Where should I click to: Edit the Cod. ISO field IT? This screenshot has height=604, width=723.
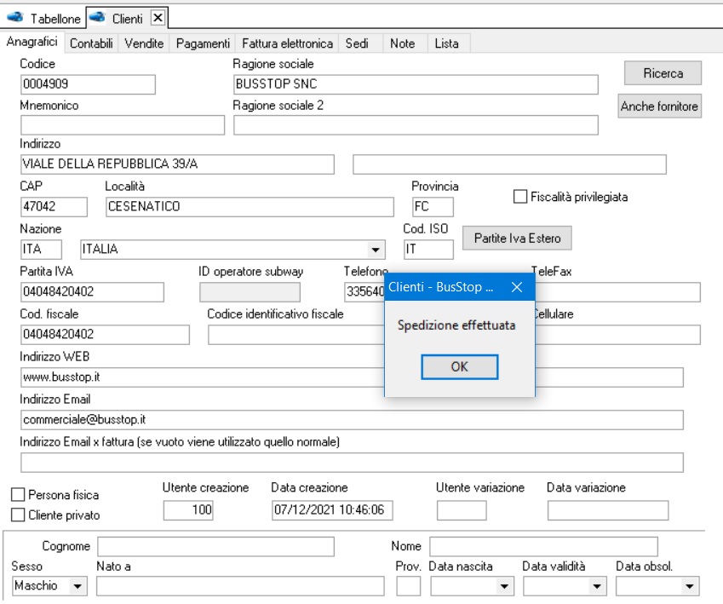(428, 250)
